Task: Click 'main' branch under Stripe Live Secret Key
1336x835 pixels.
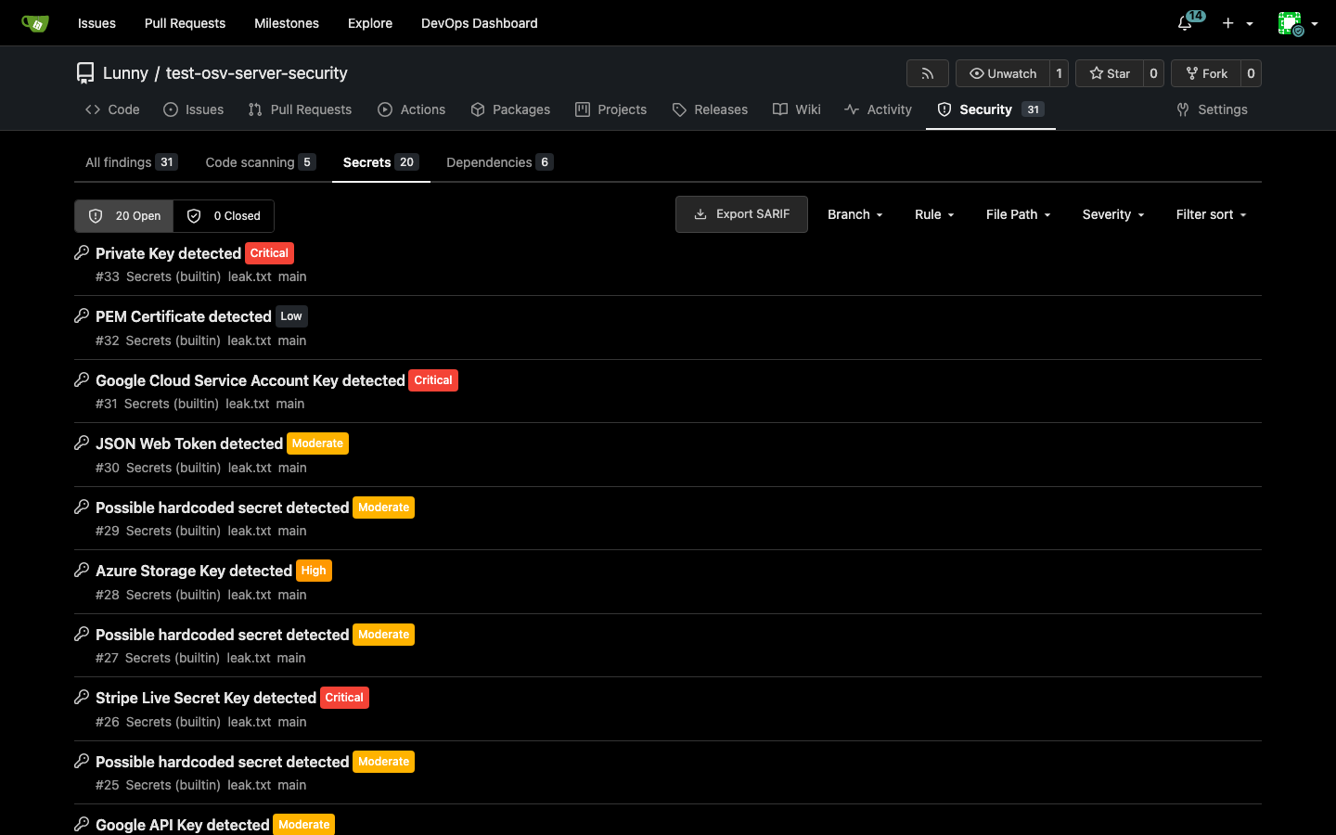Action: 292,722
